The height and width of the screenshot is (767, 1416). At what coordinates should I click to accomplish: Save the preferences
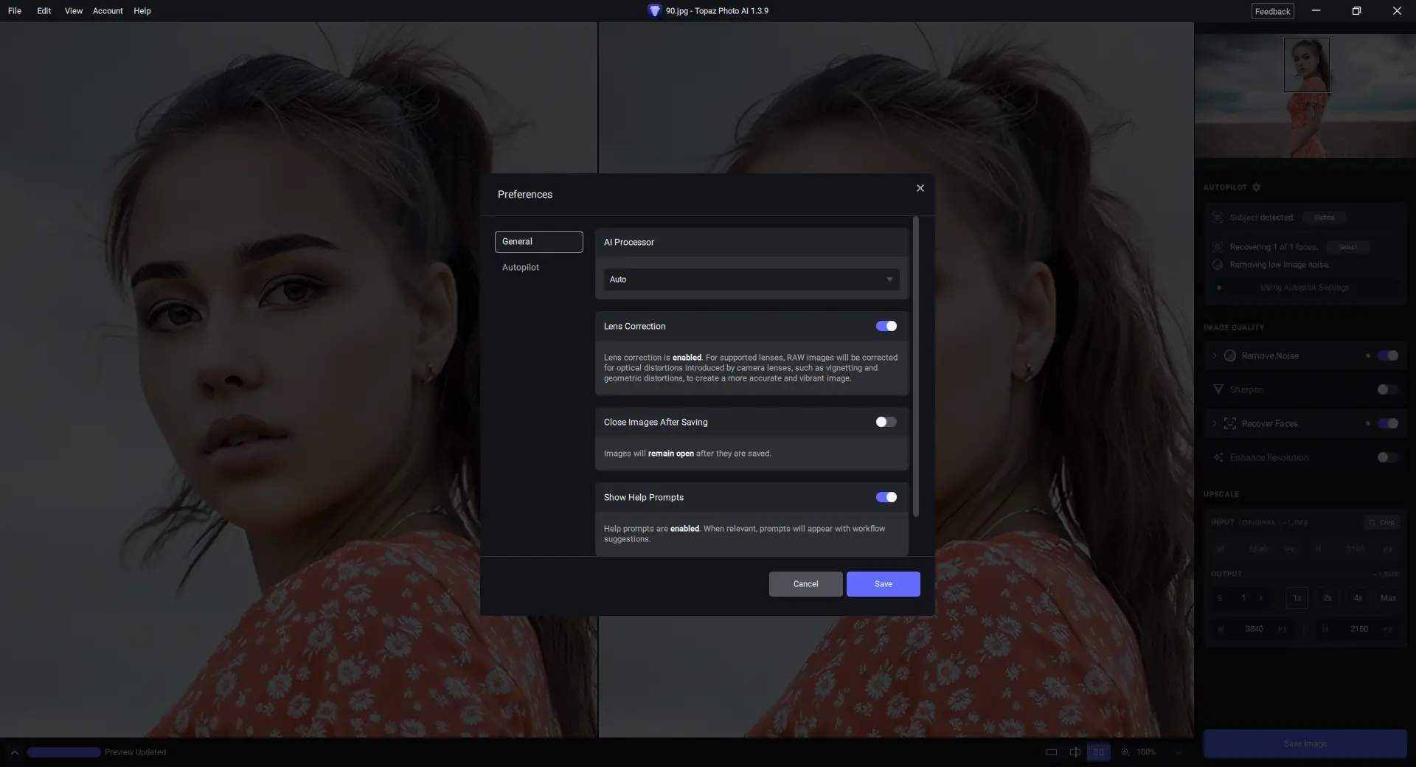884,584
